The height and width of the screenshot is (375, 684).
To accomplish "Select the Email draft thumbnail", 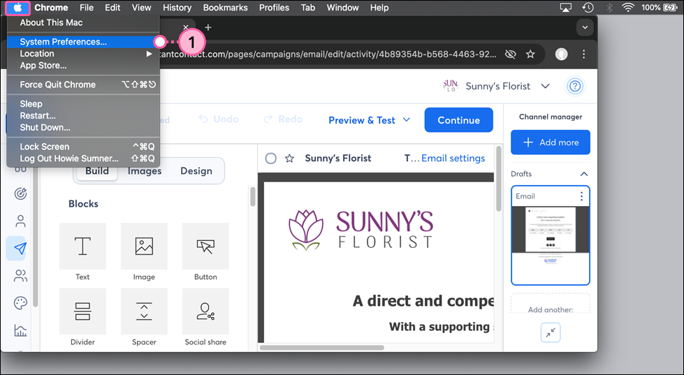I will (x=551, y=235).
